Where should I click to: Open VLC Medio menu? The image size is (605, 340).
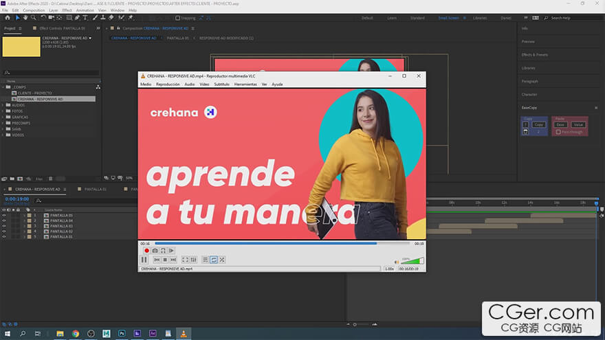[146, 84]
